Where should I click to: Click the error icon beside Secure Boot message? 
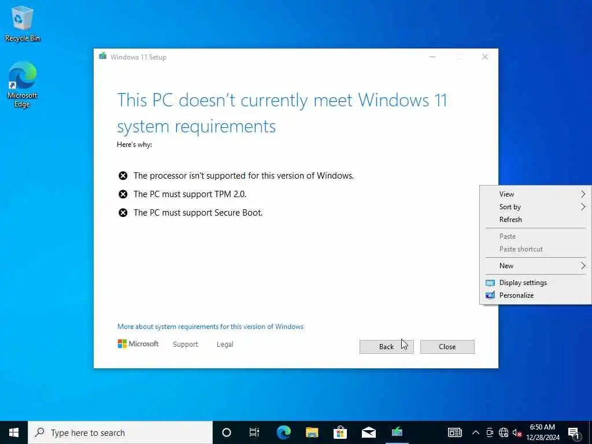point(123,213)
